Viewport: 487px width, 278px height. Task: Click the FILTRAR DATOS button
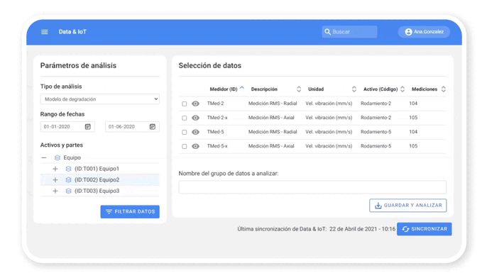coord(130,211)
